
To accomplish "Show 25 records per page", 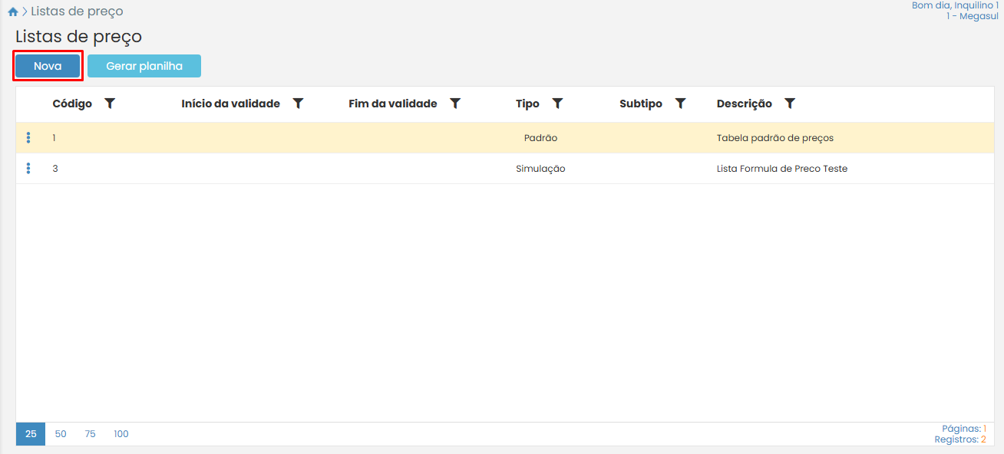I will [x=31, y=434].
